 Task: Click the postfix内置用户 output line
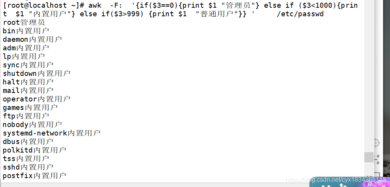tap(35, 176)
